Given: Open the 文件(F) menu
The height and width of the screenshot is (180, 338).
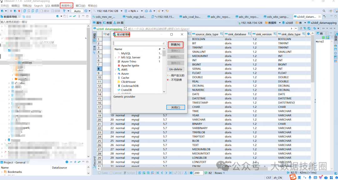Looking at the screenshot, I should coord(5,6).
